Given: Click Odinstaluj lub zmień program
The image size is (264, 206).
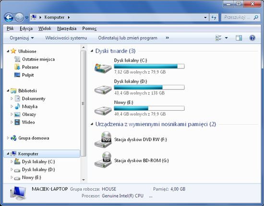Looking at the screenshot, I should pyautogui.click(x=128, y=38).
